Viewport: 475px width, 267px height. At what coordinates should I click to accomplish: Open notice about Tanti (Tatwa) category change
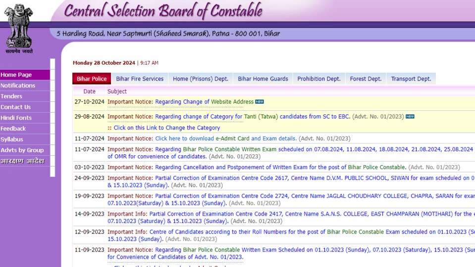tap(253, 116)
